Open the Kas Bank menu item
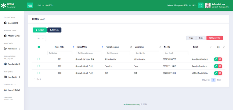Image resolution: width=233 pixels, height=110 pixels. click(12, 77)
